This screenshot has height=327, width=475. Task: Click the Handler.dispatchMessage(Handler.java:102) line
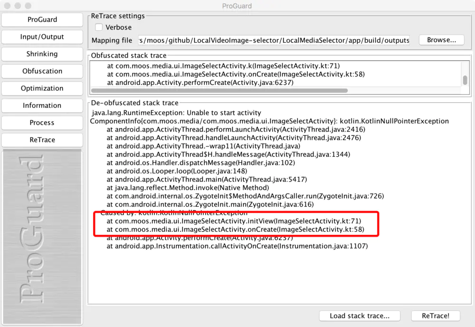(x=200, y=163)
